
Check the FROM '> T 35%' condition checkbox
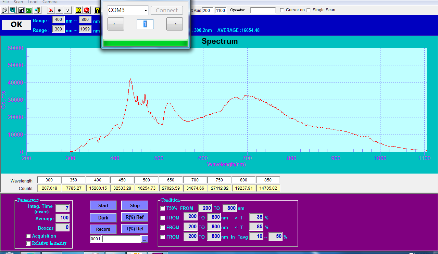[163, 218]
